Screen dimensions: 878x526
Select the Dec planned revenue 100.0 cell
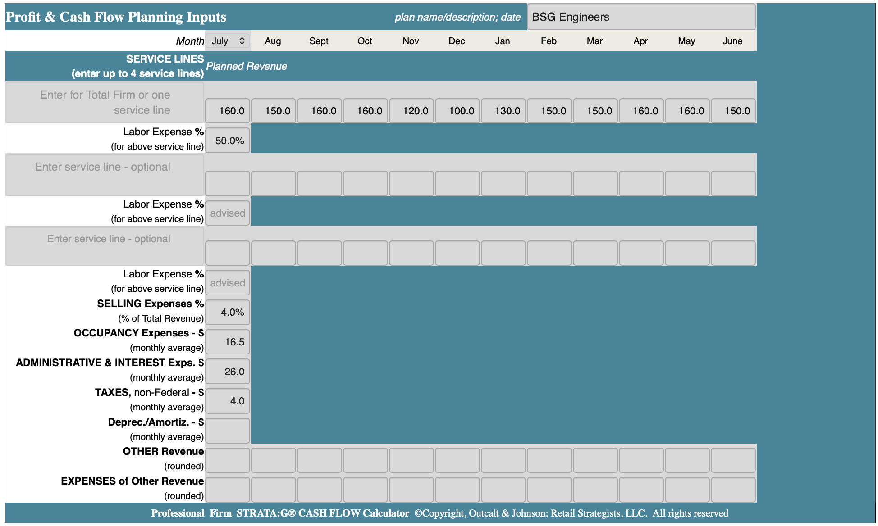pyautogui.click(x=457, y=111)
